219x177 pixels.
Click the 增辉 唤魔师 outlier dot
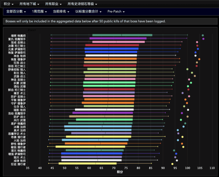(x=203, y=35)
